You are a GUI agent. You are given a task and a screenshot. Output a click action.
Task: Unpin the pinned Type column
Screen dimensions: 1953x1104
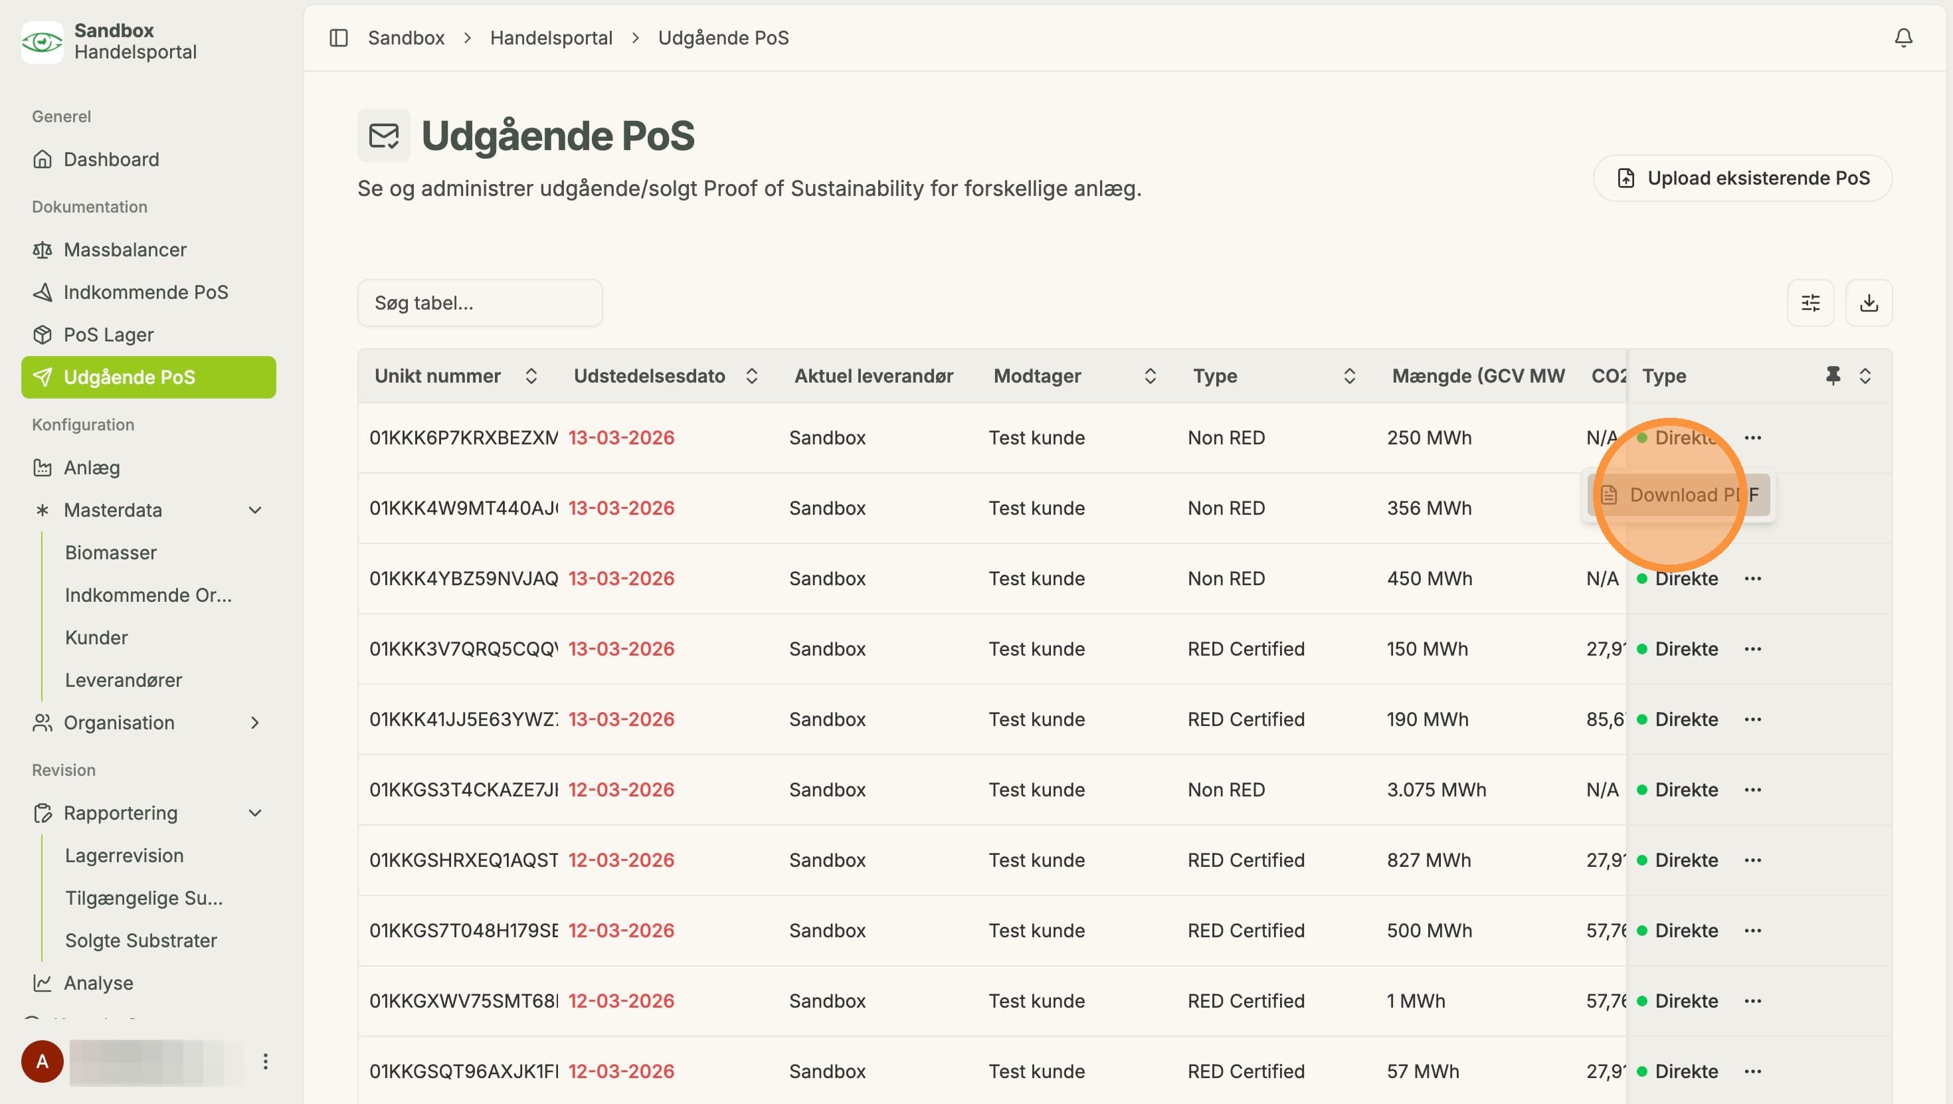[1833, 375]
